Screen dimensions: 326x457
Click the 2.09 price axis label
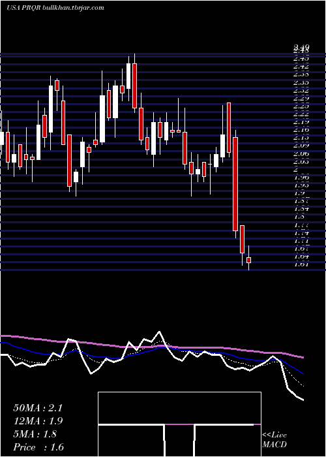pos(301,145)
